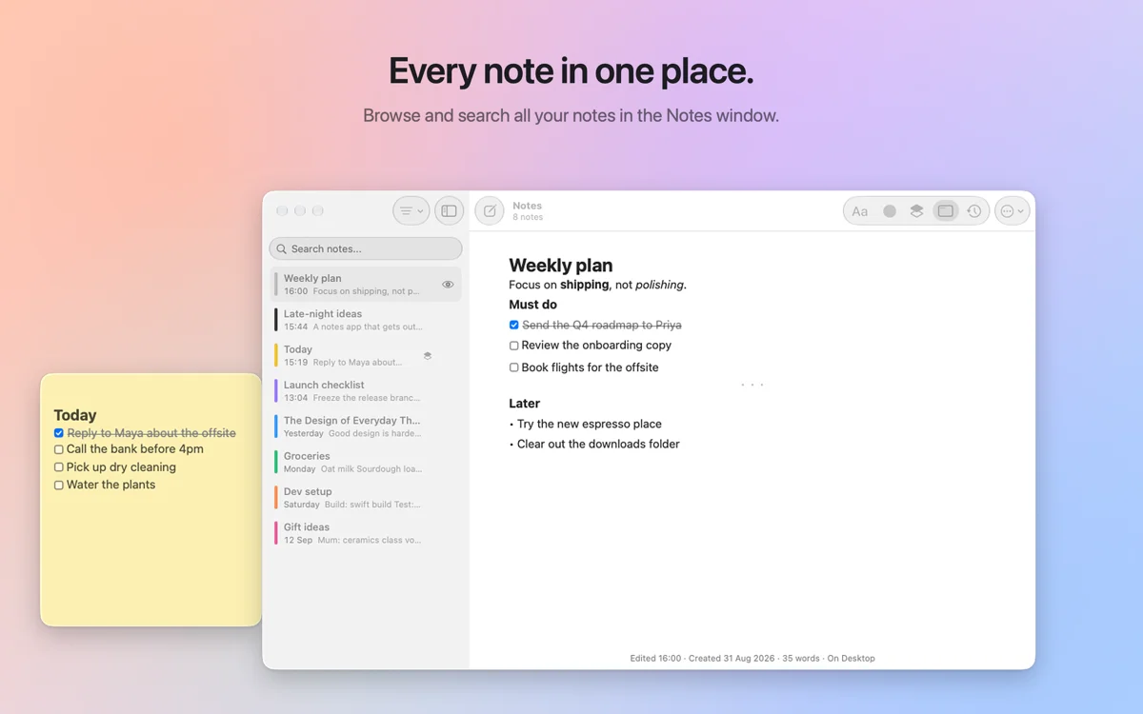Check Pick up dry cleaning
Image resolution: width=1143 pixels, height=714 pixels.
pyautogui.click(x=59, y=467)
